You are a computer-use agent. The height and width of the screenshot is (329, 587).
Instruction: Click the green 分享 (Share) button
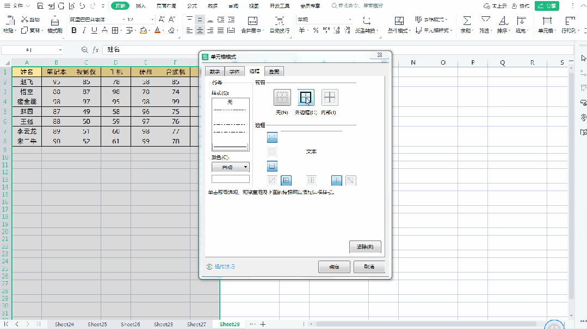tap(547, 6)
